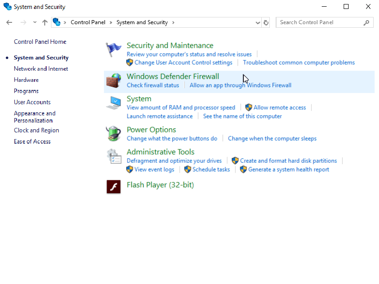Image resolution: width=379 pixels, height=284 pixels.
Task: Click View event logs link
Action: (x=154, y=170)
